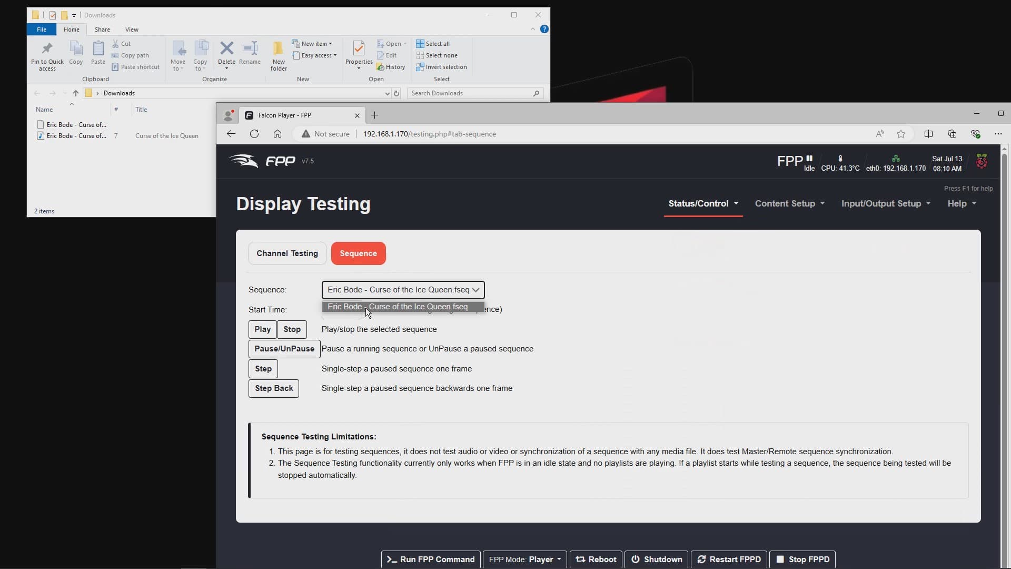Click the Reboot button
The image size is (1011, 569).
(x=596, y=560)
